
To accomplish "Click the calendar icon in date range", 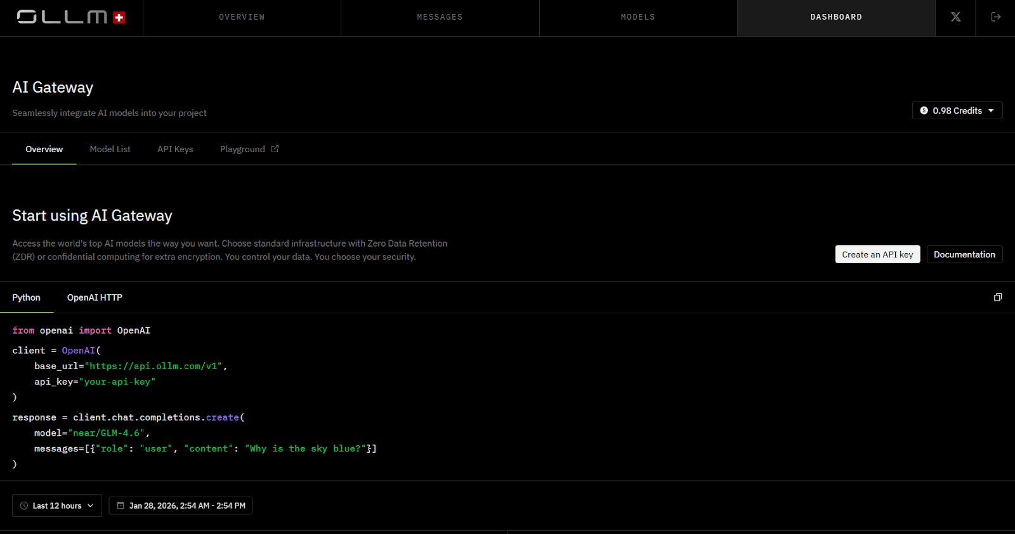I will coord(121,505).
